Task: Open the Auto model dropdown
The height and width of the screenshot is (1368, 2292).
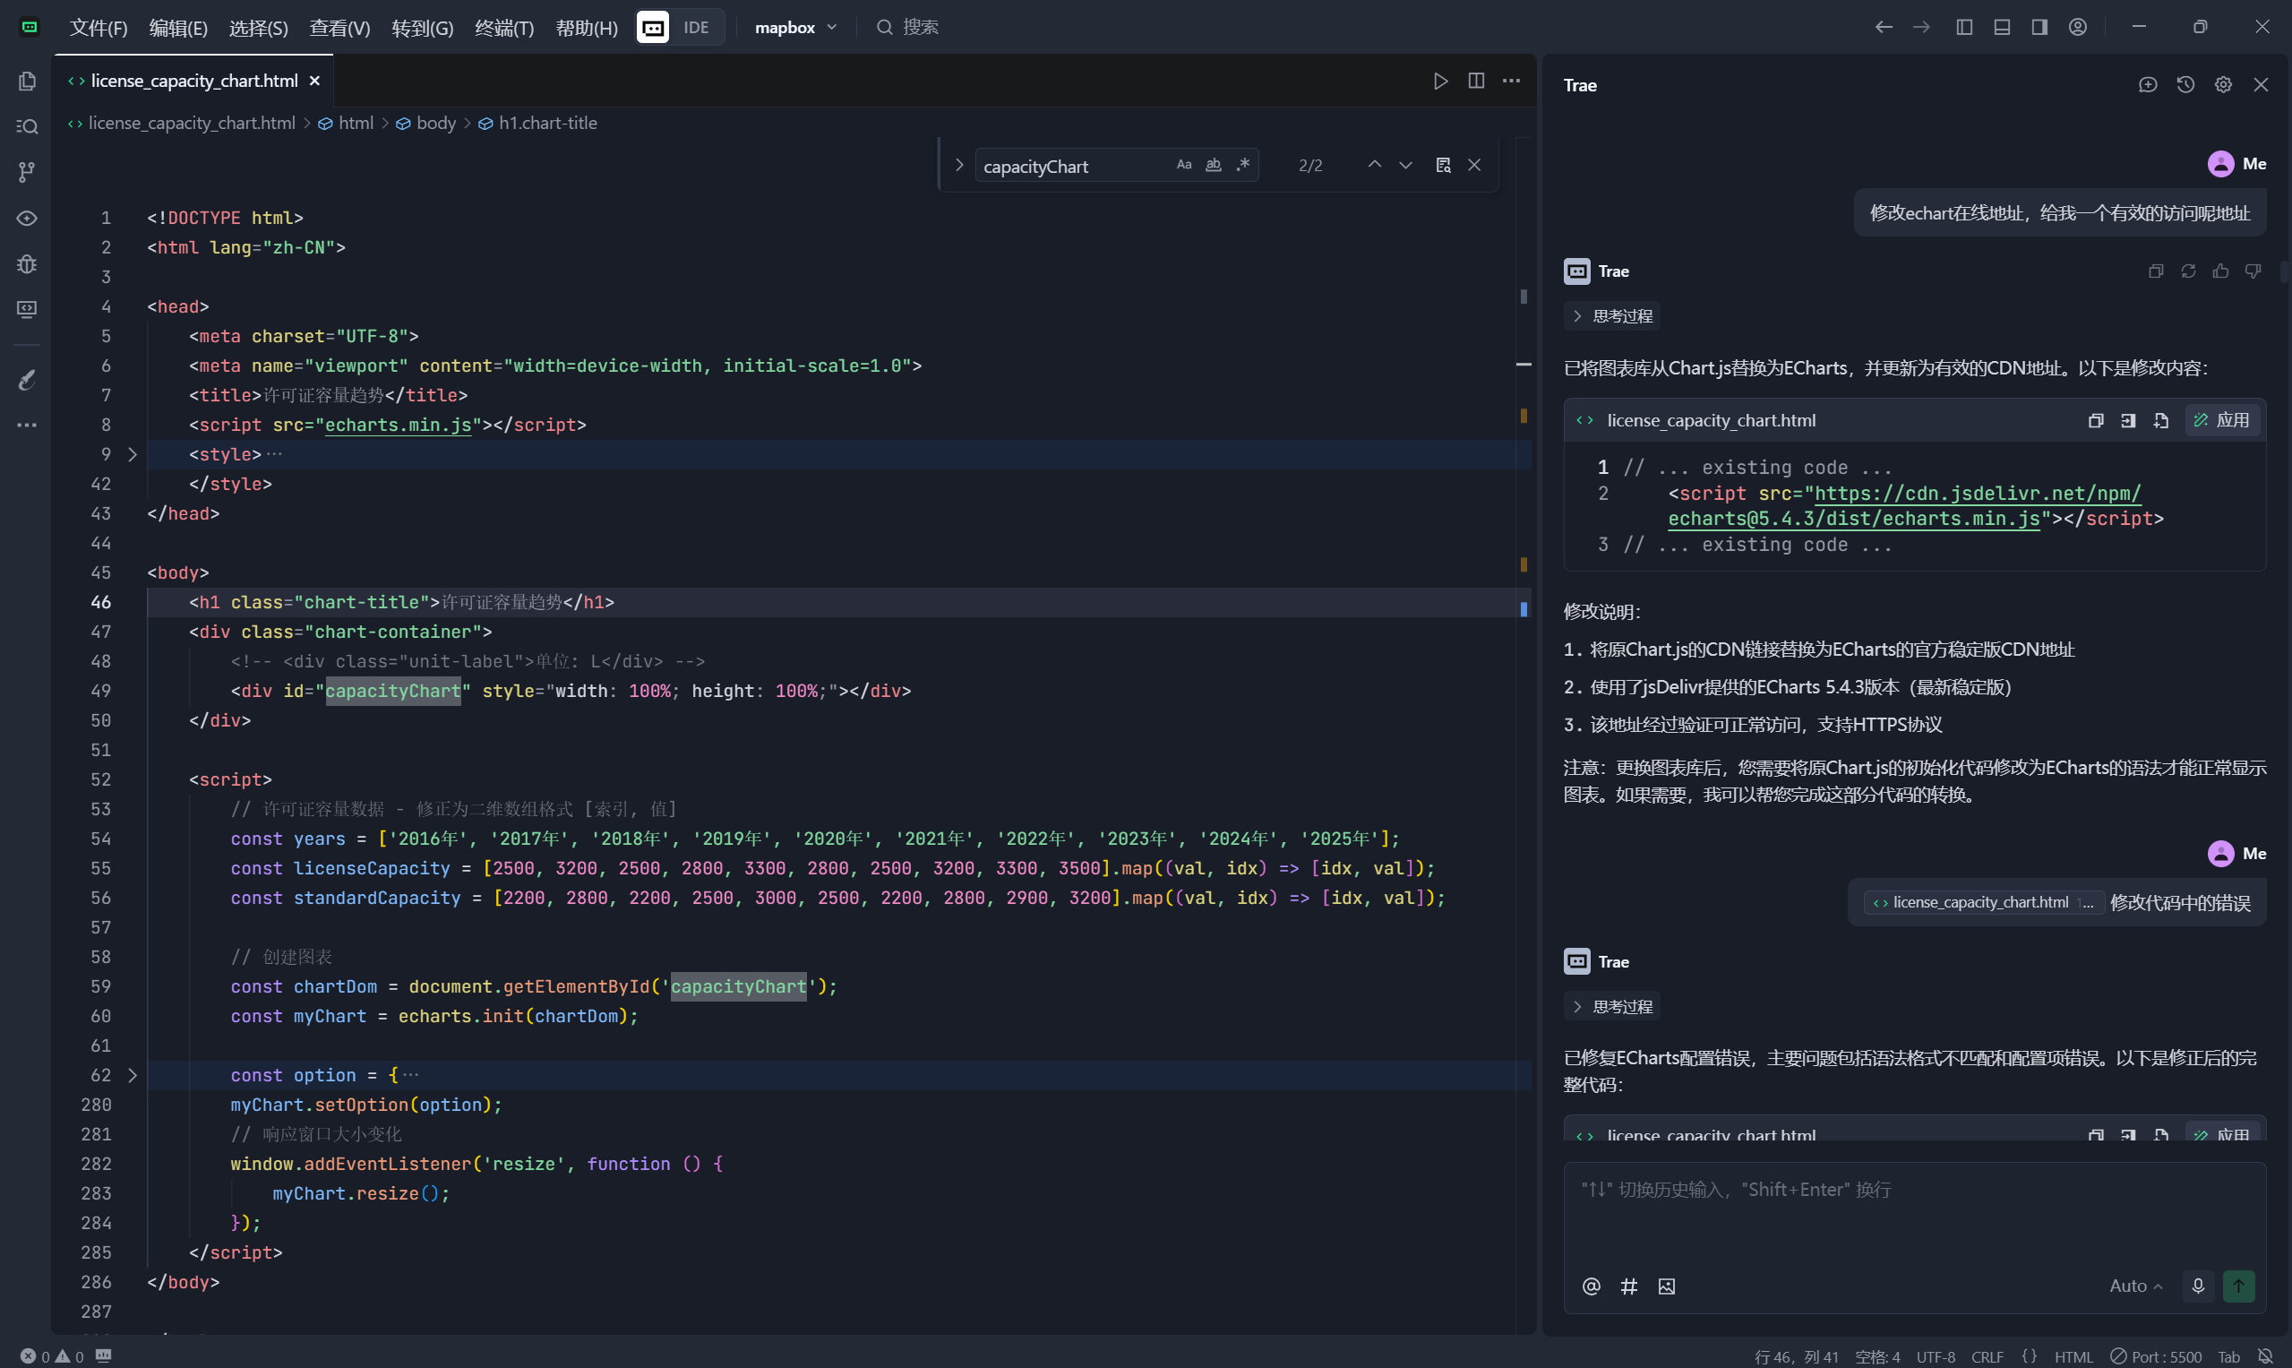Action: point(2135,1286)
